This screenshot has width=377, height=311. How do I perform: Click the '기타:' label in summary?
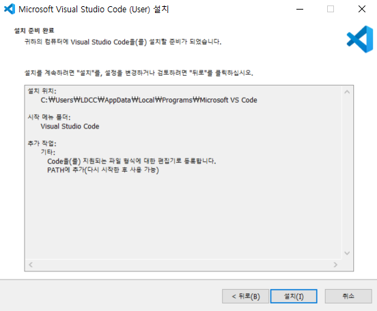coord(48,152)
